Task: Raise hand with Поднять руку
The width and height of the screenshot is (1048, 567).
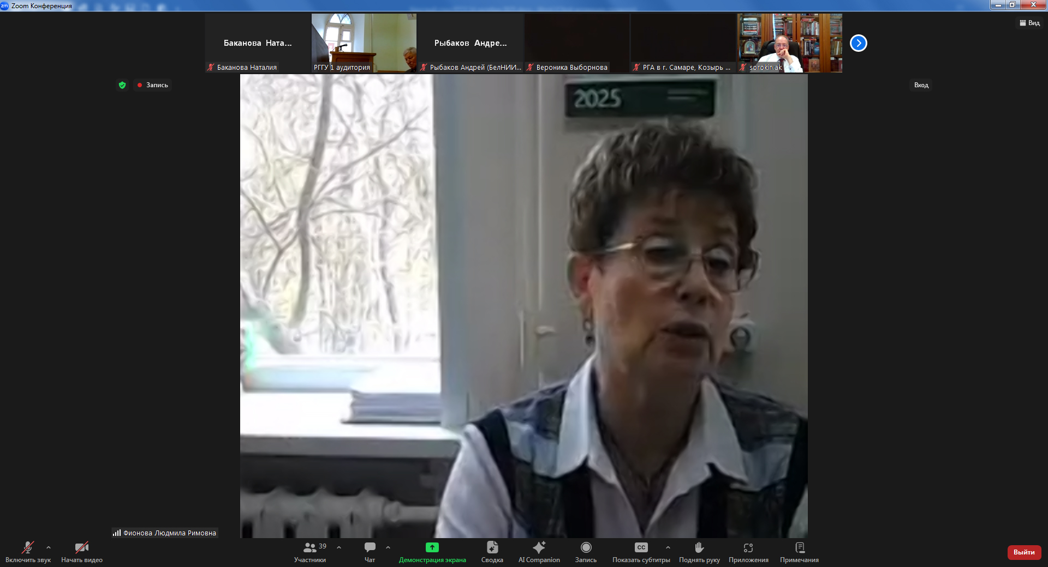Action: (699, 552)
